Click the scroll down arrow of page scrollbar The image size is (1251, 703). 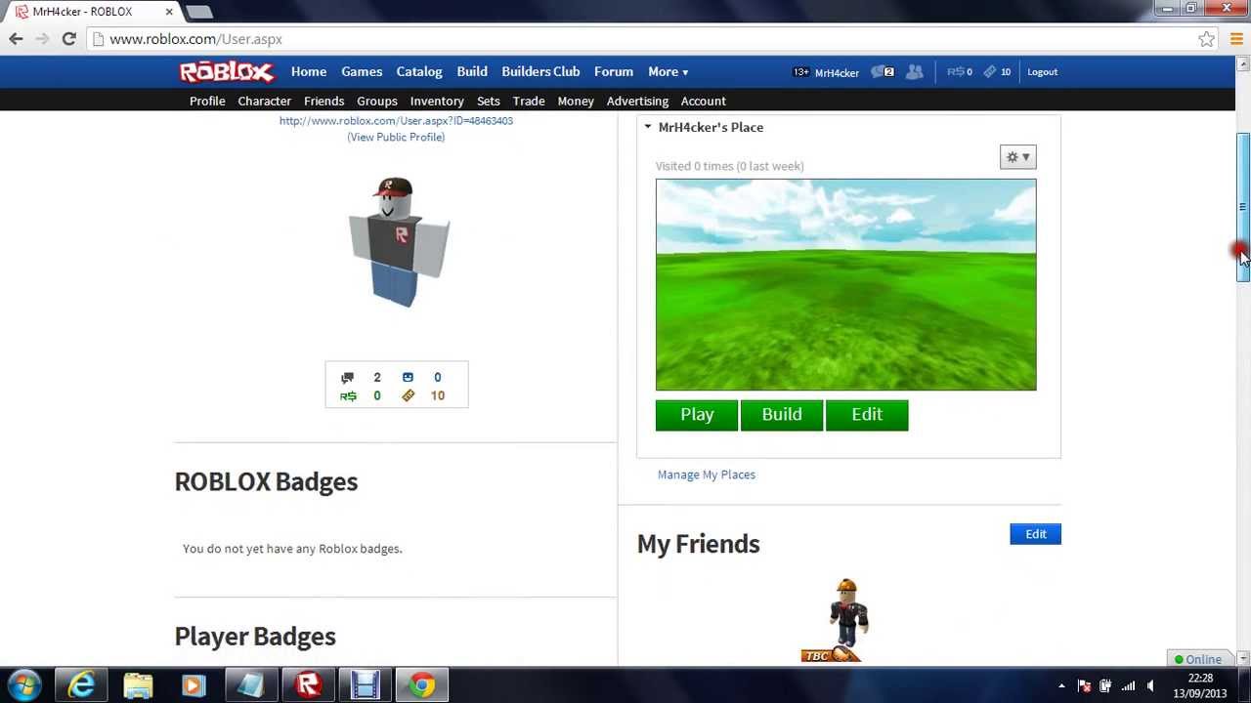1243,659
